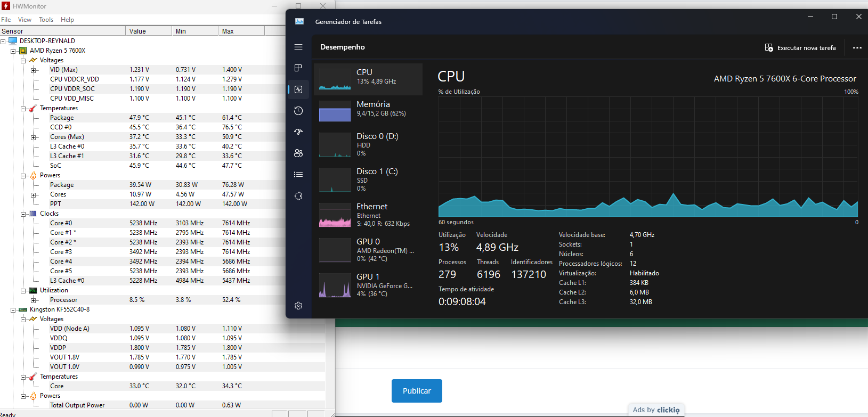Click CPU Powers flame icon in HWMonitor
868x417 pixels.
[x=33, y=175]
